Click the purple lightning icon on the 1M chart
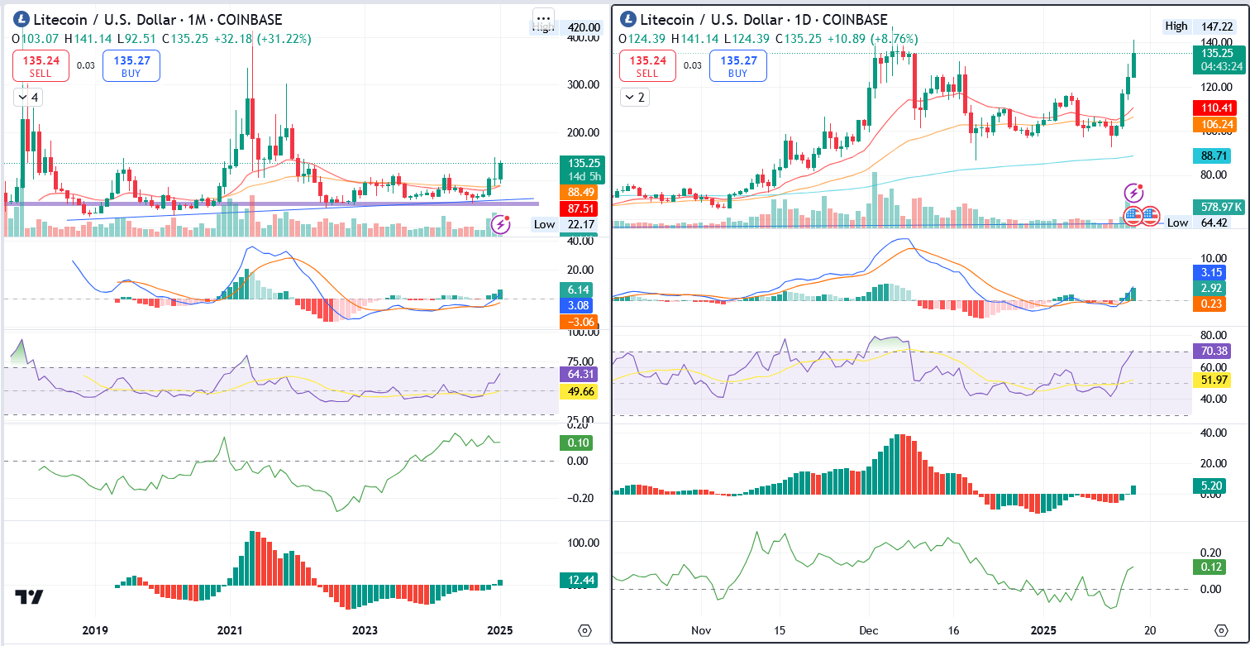Viewport: 1250px width, 646px height. 502,223
